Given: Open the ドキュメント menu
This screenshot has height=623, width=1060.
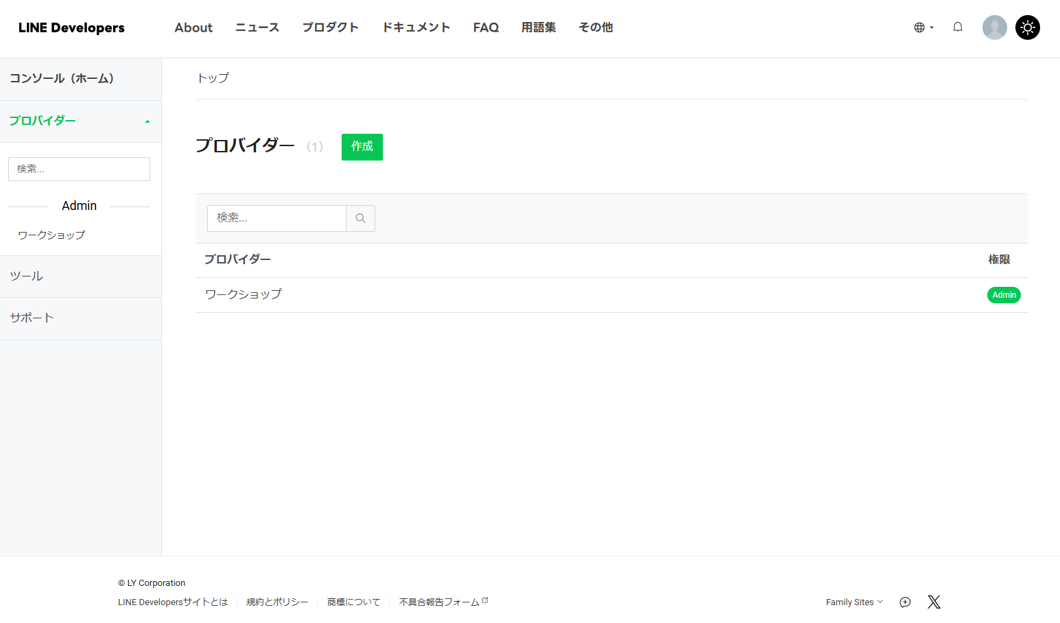Looking at the screenshot, I should coord(416,27).
